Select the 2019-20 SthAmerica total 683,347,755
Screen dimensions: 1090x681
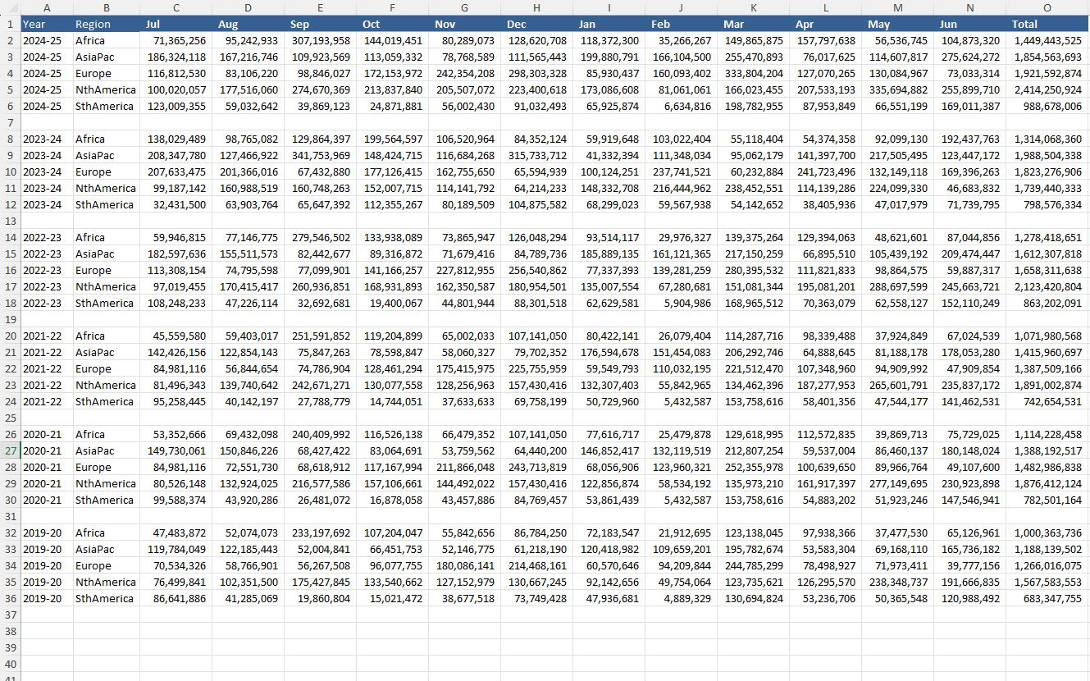coord(1047,598)
